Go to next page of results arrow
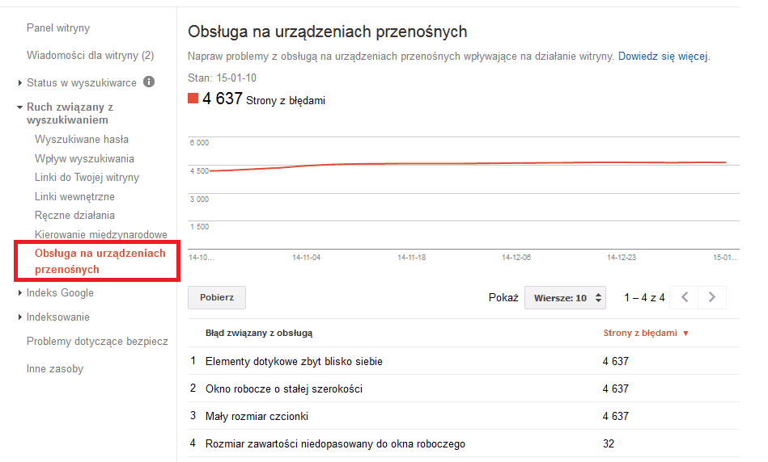The height and width of the screenshot is (462, 768). (712, 297)
